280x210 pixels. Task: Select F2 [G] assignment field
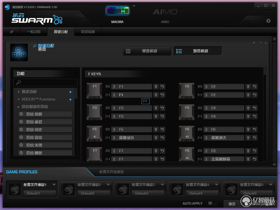tap(224, 87)
